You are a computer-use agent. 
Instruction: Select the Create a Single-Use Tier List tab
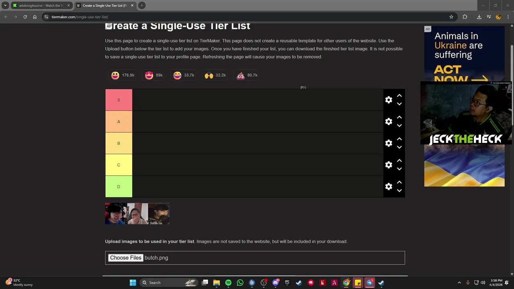click(x=104, y=6)
